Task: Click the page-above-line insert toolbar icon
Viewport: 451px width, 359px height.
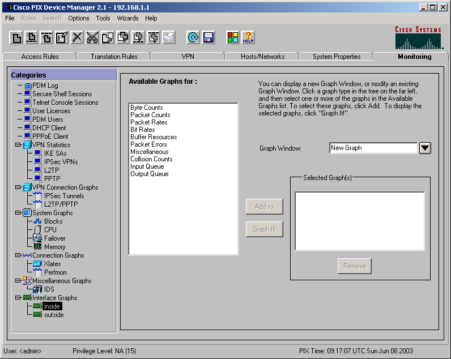Action: click(x=31, y=37)
